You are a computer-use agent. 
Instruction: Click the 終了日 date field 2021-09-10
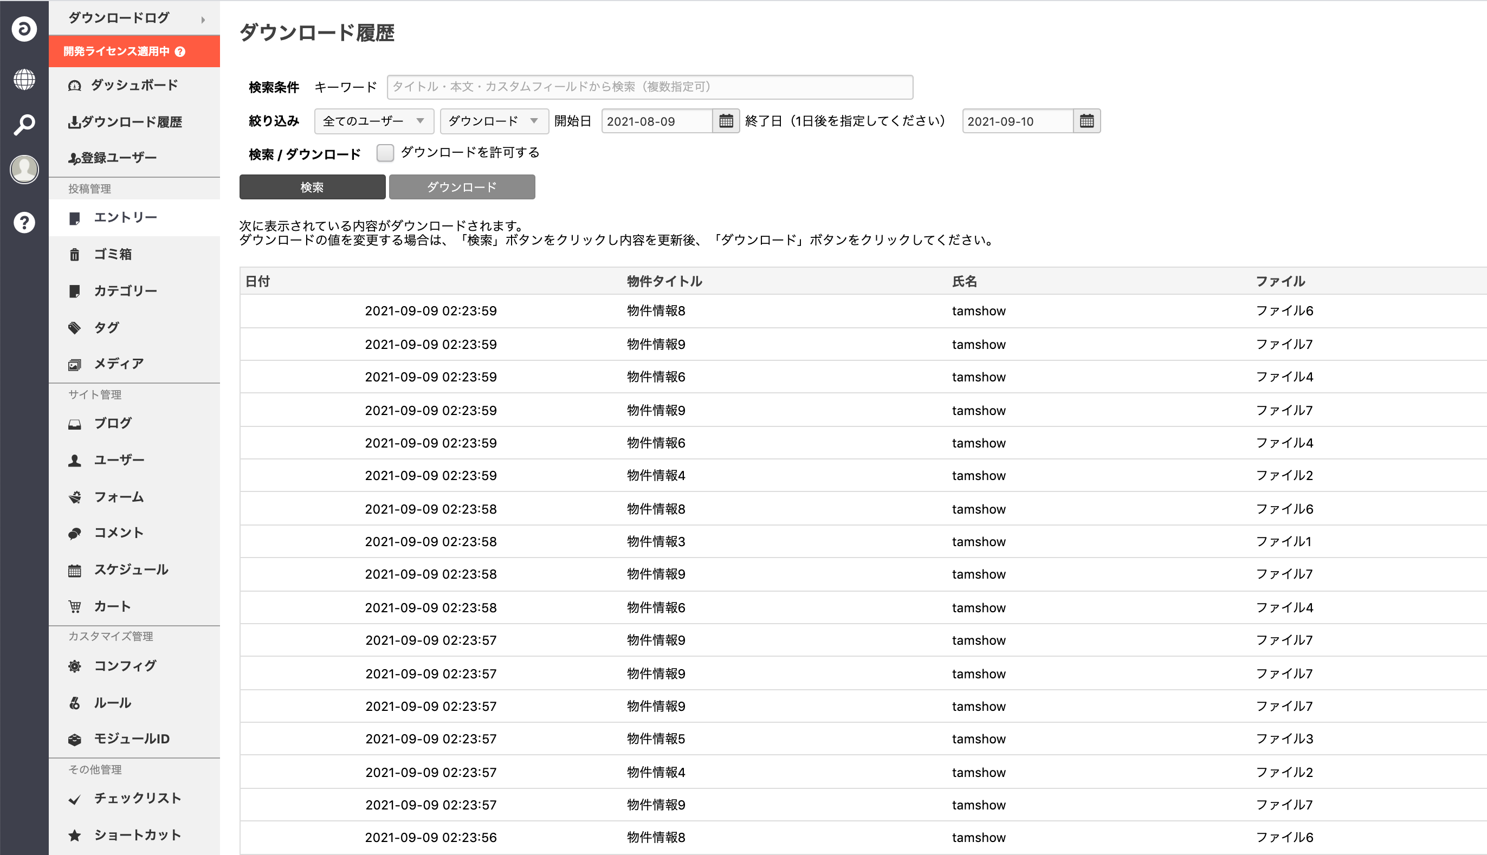(1017, 121)
